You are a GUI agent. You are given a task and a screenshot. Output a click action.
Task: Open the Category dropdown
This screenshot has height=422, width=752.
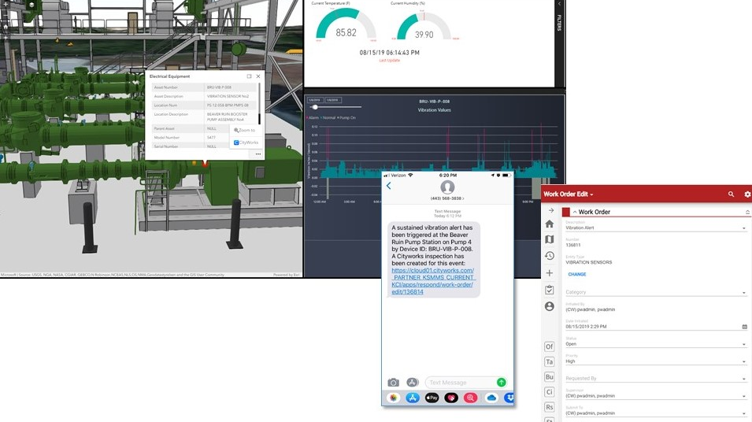pos(656,292)
